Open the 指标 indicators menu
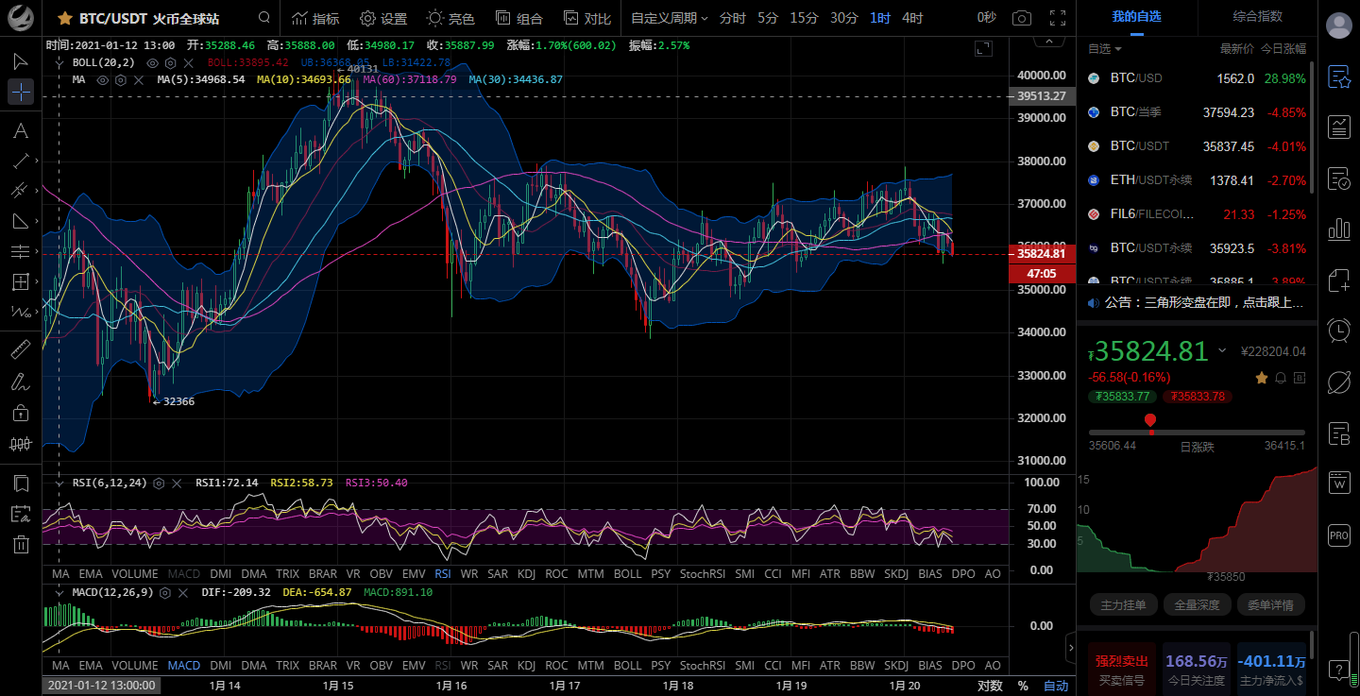This screenshot has width=1360, height=696. (315, 18)
